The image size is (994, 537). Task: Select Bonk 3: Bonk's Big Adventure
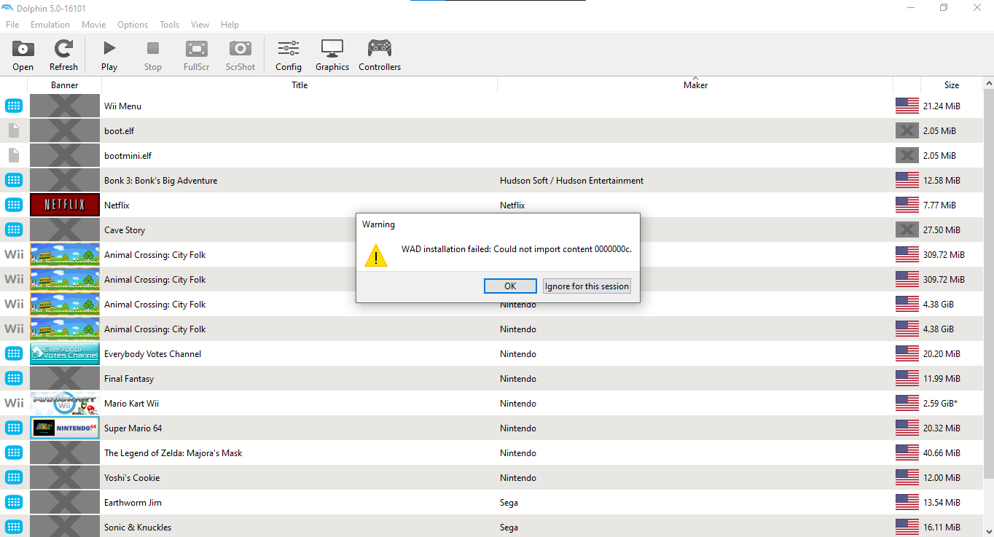click(161, 181)
